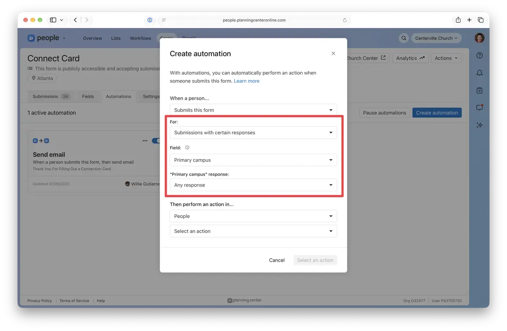
Task: Open the chat messages icon
Action: [480, 108]
